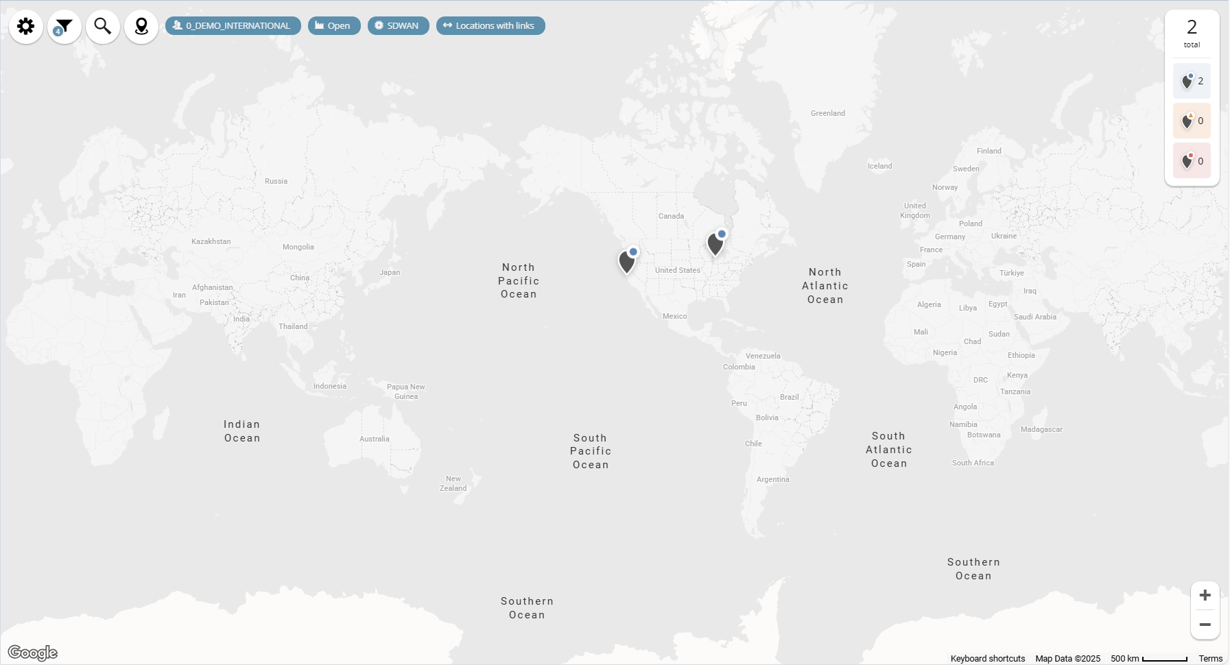Image resolution: width=1230 pixels, height=665 pixels.
Task: Click the Google logo
Action: 33,653
